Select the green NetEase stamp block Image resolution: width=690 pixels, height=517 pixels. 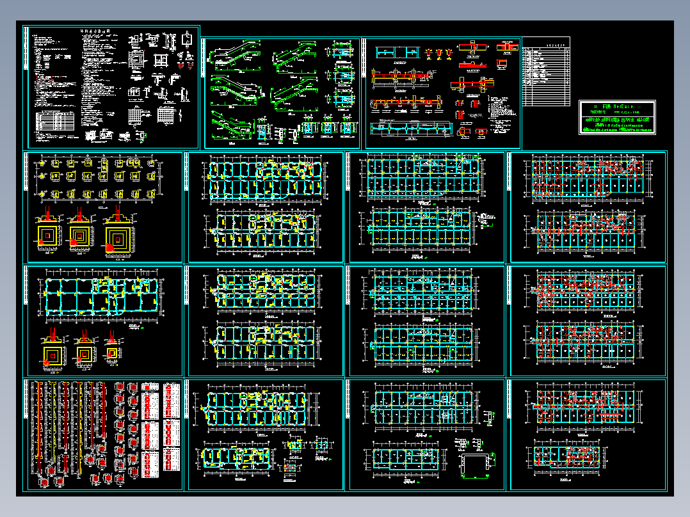tap(617, 118)
